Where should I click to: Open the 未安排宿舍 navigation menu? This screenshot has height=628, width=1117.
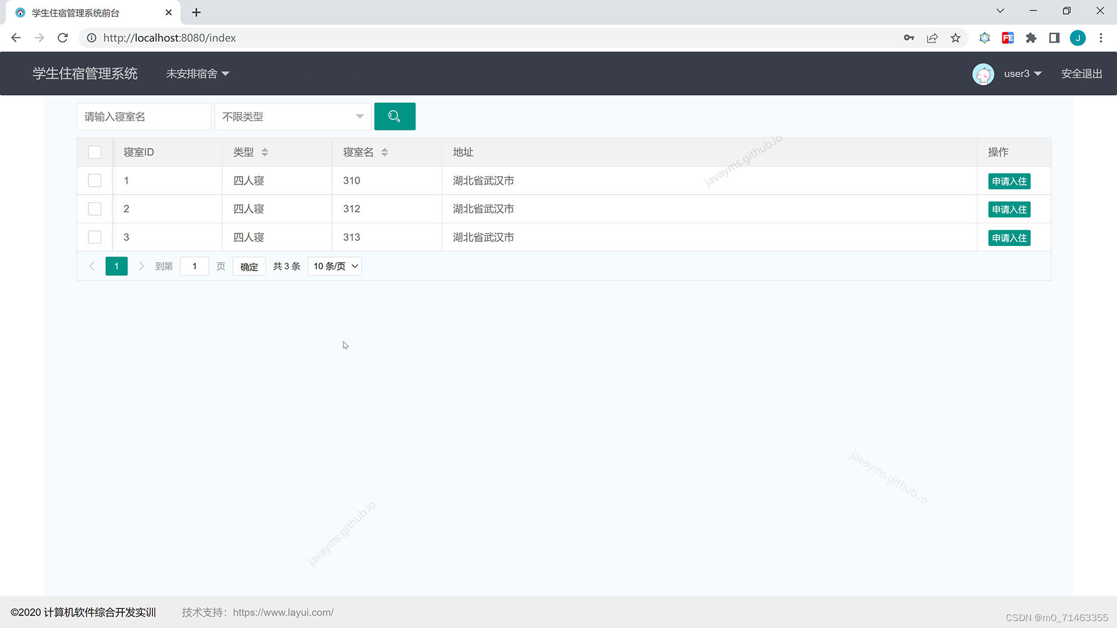(197, 74)
